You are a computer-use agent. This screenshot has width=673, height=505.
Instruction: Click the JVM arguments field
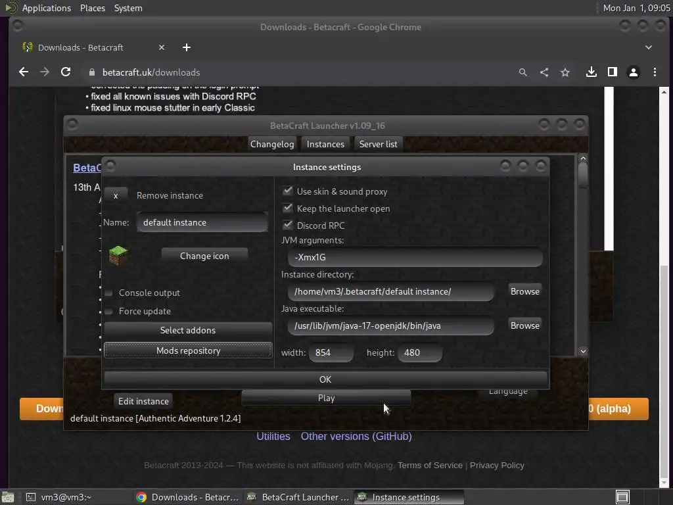[415, 257]
